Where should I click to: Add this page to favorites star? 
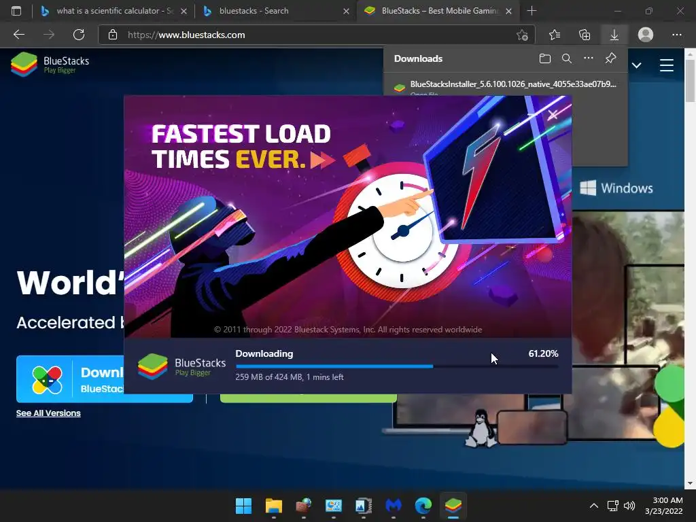pos(522,35)
